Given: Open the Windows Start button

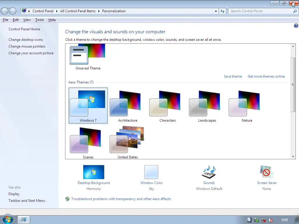Looking at the screenshot, I should pyautogui.click(x=8, y=219).
